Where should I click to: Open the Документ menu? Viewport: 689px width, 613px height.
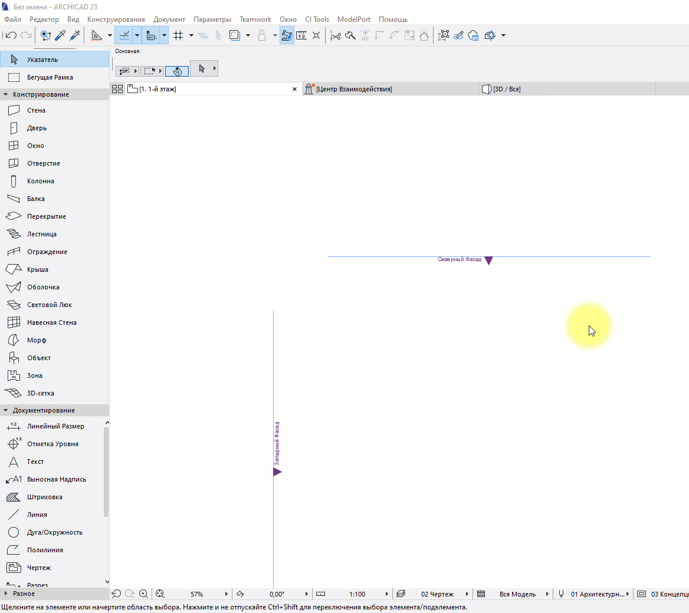click(169, 19)
